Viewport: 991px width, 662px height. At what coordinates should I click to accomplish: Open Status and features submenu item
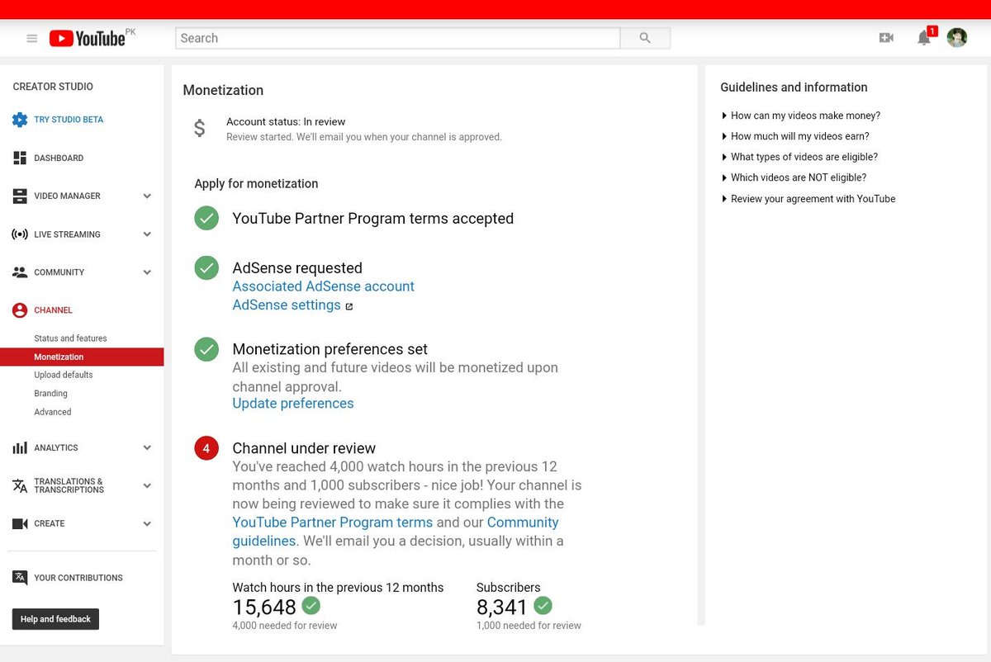[70, 338]
